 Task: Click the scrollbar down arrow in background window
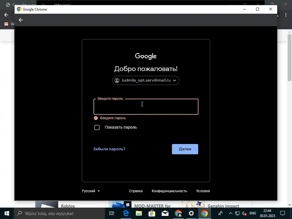pos(289,205)
